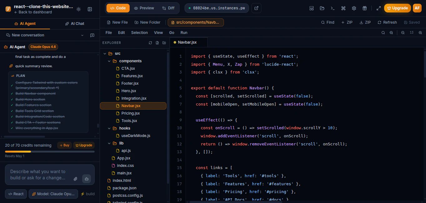The height and width of the screenshot is (203, 426).
Task: Collapse the components folder
Action: pos(109,61)
